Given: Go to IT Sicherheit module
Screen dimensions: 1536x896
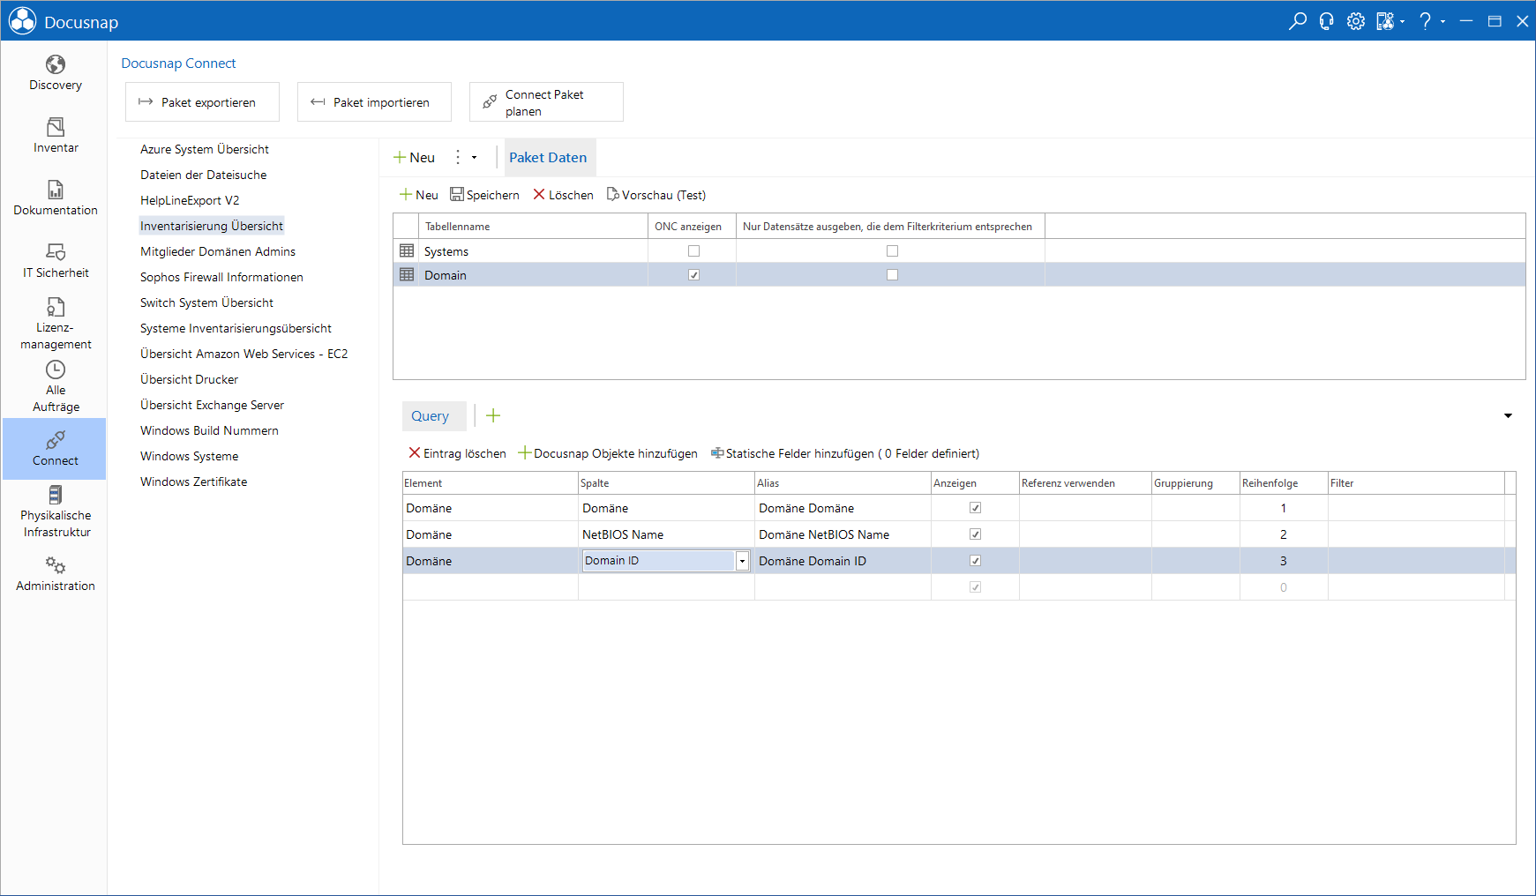Looking at the screenshot, I should pos(55,261).
